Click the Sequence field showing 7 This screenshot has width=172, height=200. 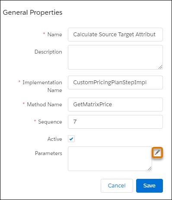(115, 122)
